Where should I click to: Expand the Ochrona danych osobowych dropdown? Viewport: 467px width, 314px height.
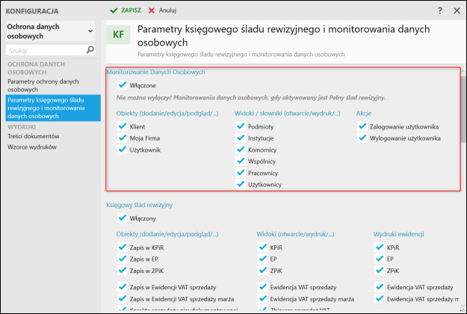click(x=90, y=31)
